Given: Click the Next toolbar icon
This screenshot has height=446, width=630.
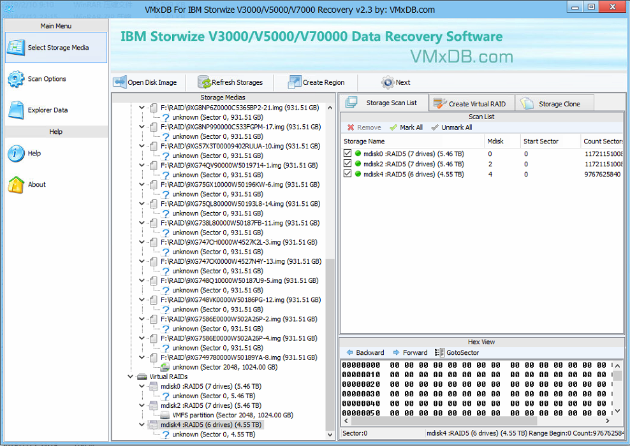Looking at the screenshot, I should click(x=388, y=82).
